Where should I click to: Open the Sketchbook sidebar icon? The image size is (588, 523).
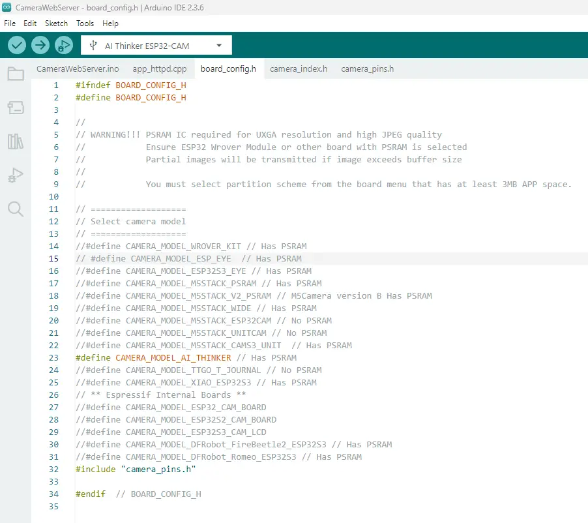(x=16, y=74)
